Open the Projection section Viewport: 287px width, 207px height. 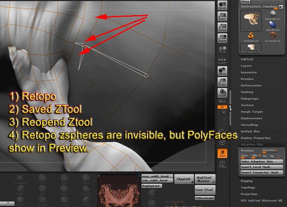(249, 194)
